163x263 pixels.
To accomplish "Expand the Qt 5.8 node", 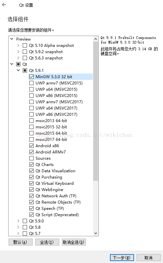I will pyautogui.click(x=18, y=227).
